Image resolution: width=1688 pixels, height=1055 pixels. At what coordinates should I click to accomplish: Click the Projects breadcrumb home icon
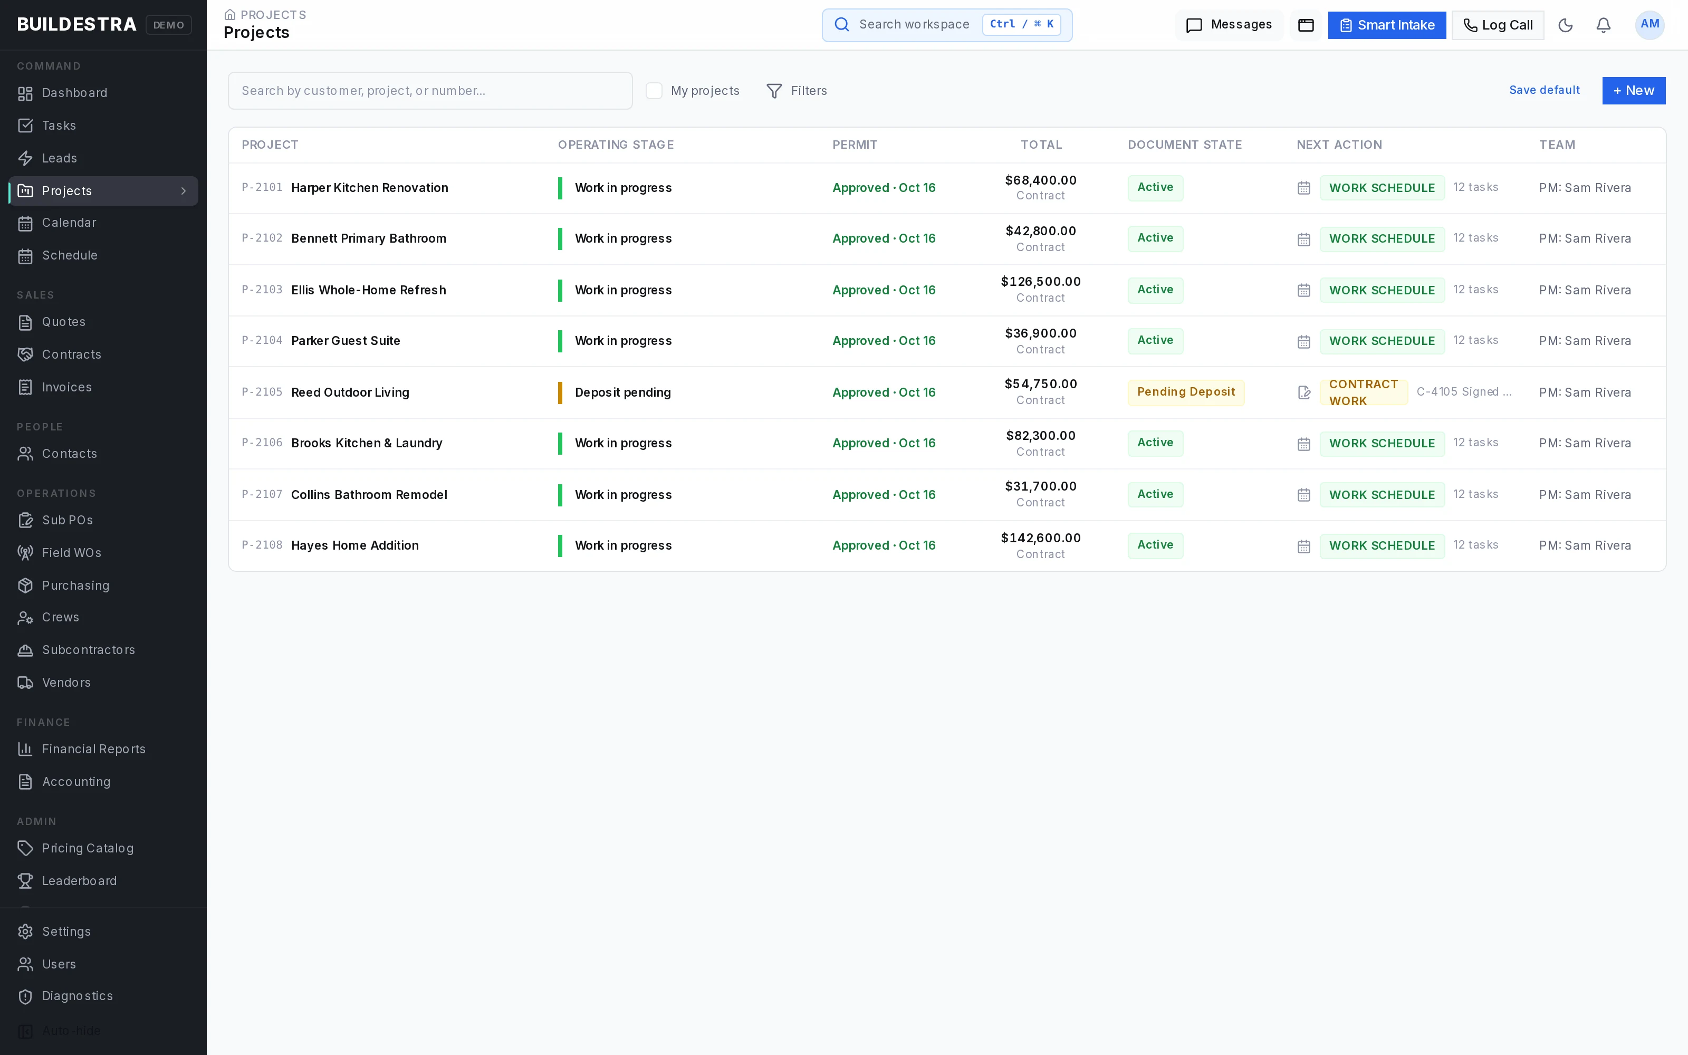pyautogui.click(x=229, y=15)
